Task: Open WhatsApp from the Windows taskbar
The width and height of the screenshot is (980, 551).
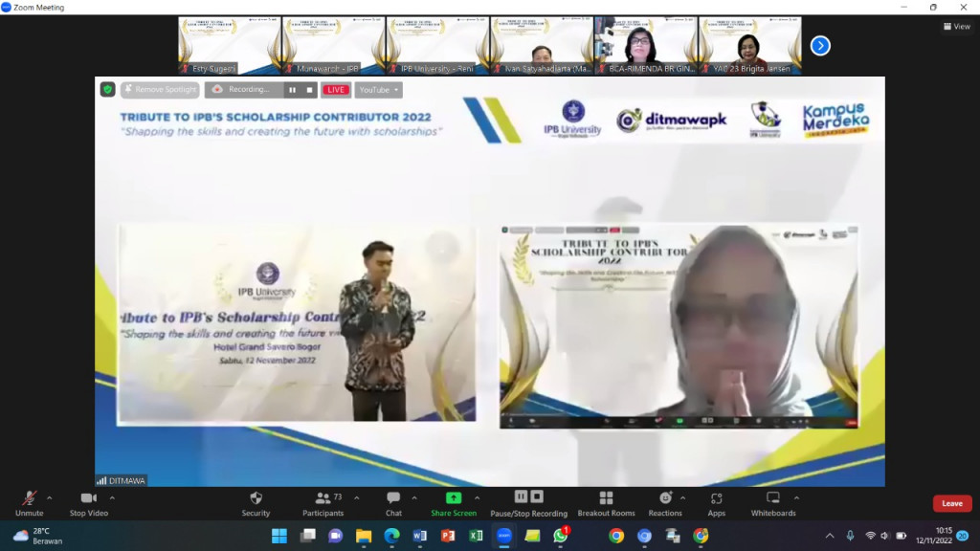Action: (561, 536)
